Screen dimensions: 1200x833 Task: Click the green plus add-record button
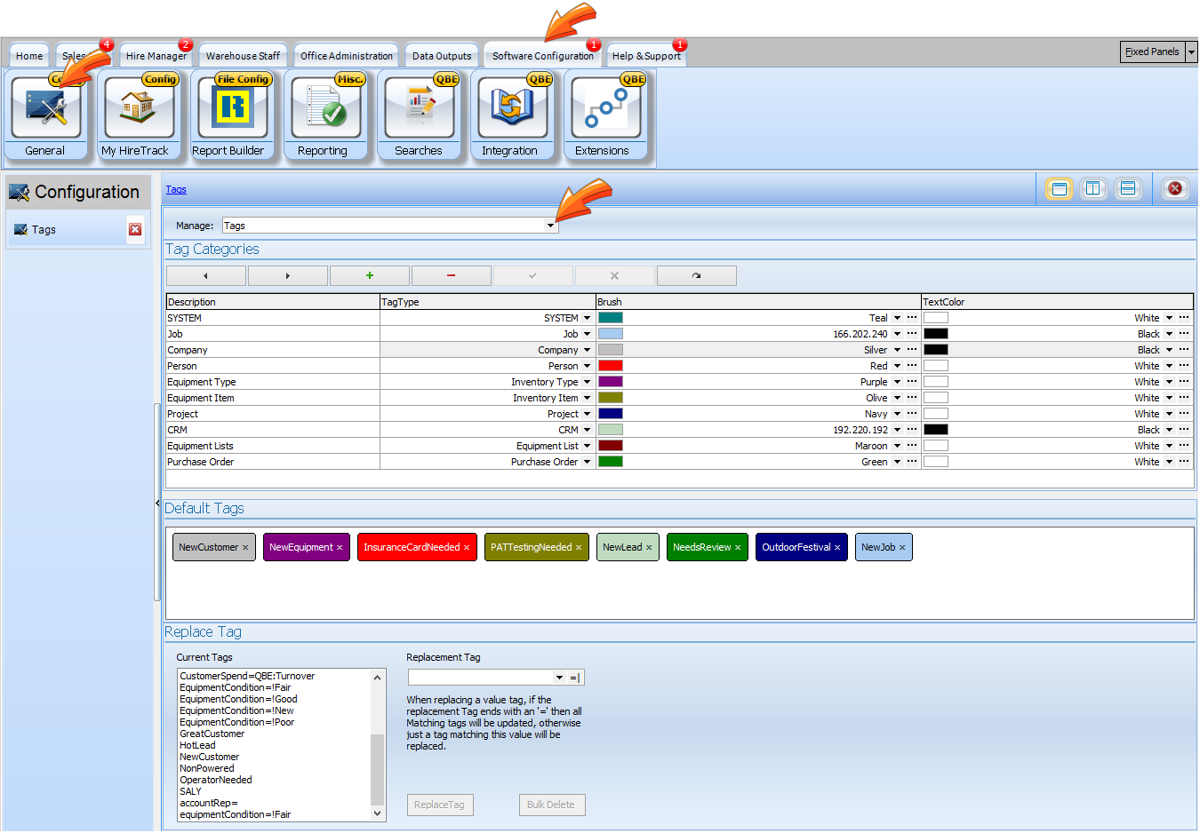pos(369,276)
